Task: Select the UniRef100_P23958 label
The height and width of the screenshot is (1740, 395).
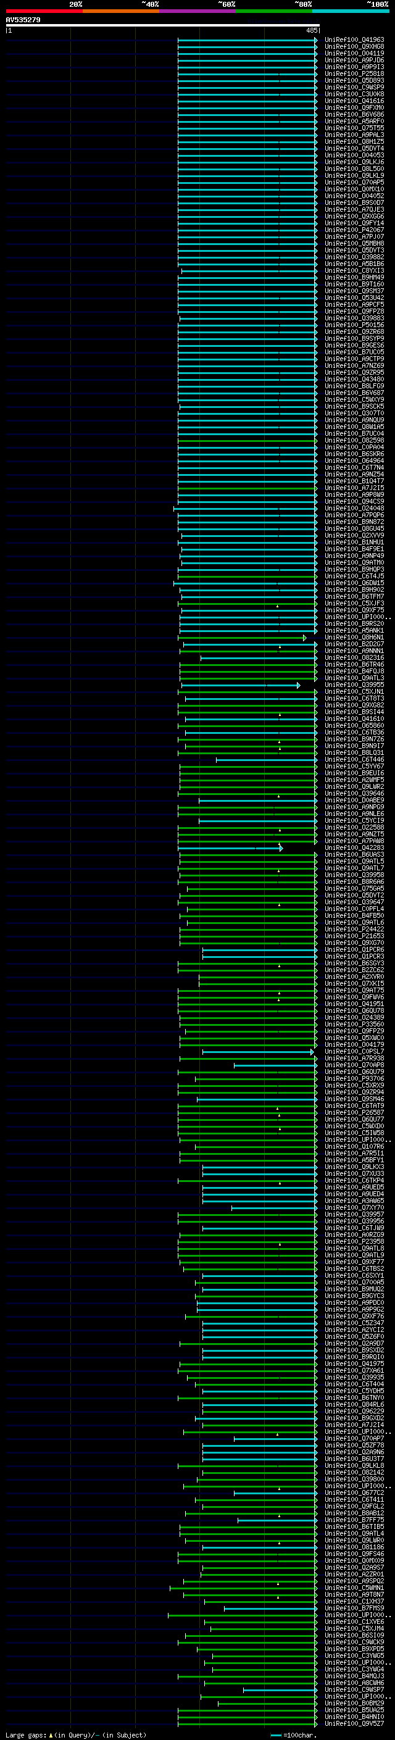Action: coord(354,1241)
